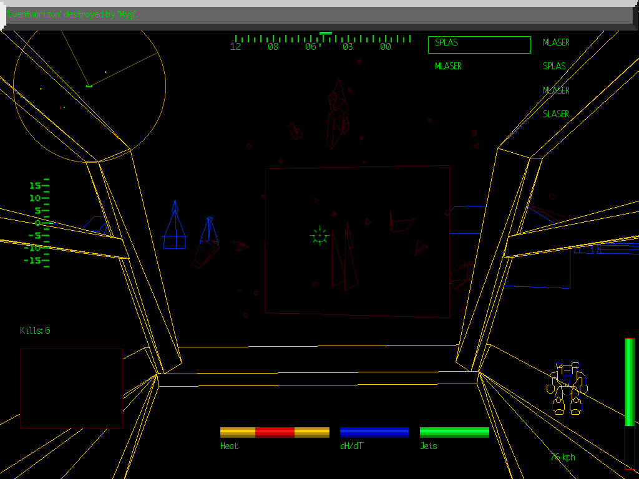Click the green targeting crosshair reticle
Image resolution: width=639 pixels, height=479 pixels.
point(319,236)
